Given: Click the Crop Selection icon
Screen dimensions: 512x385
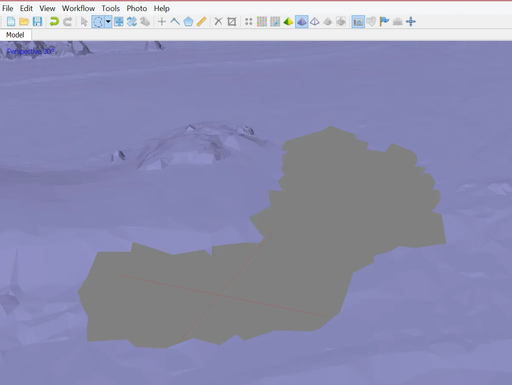Looking at the screenshot, I should point(232,22).
